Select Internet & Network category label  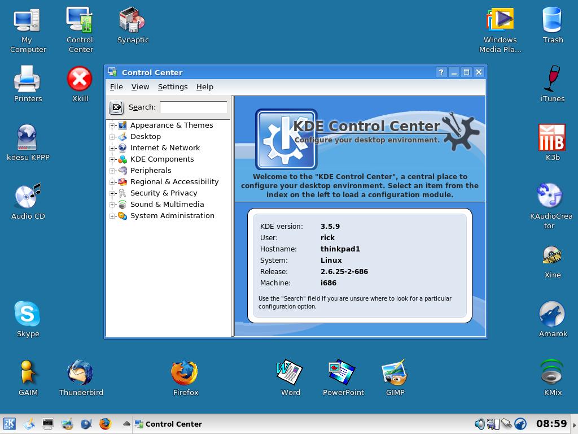[x=165, y=147]
